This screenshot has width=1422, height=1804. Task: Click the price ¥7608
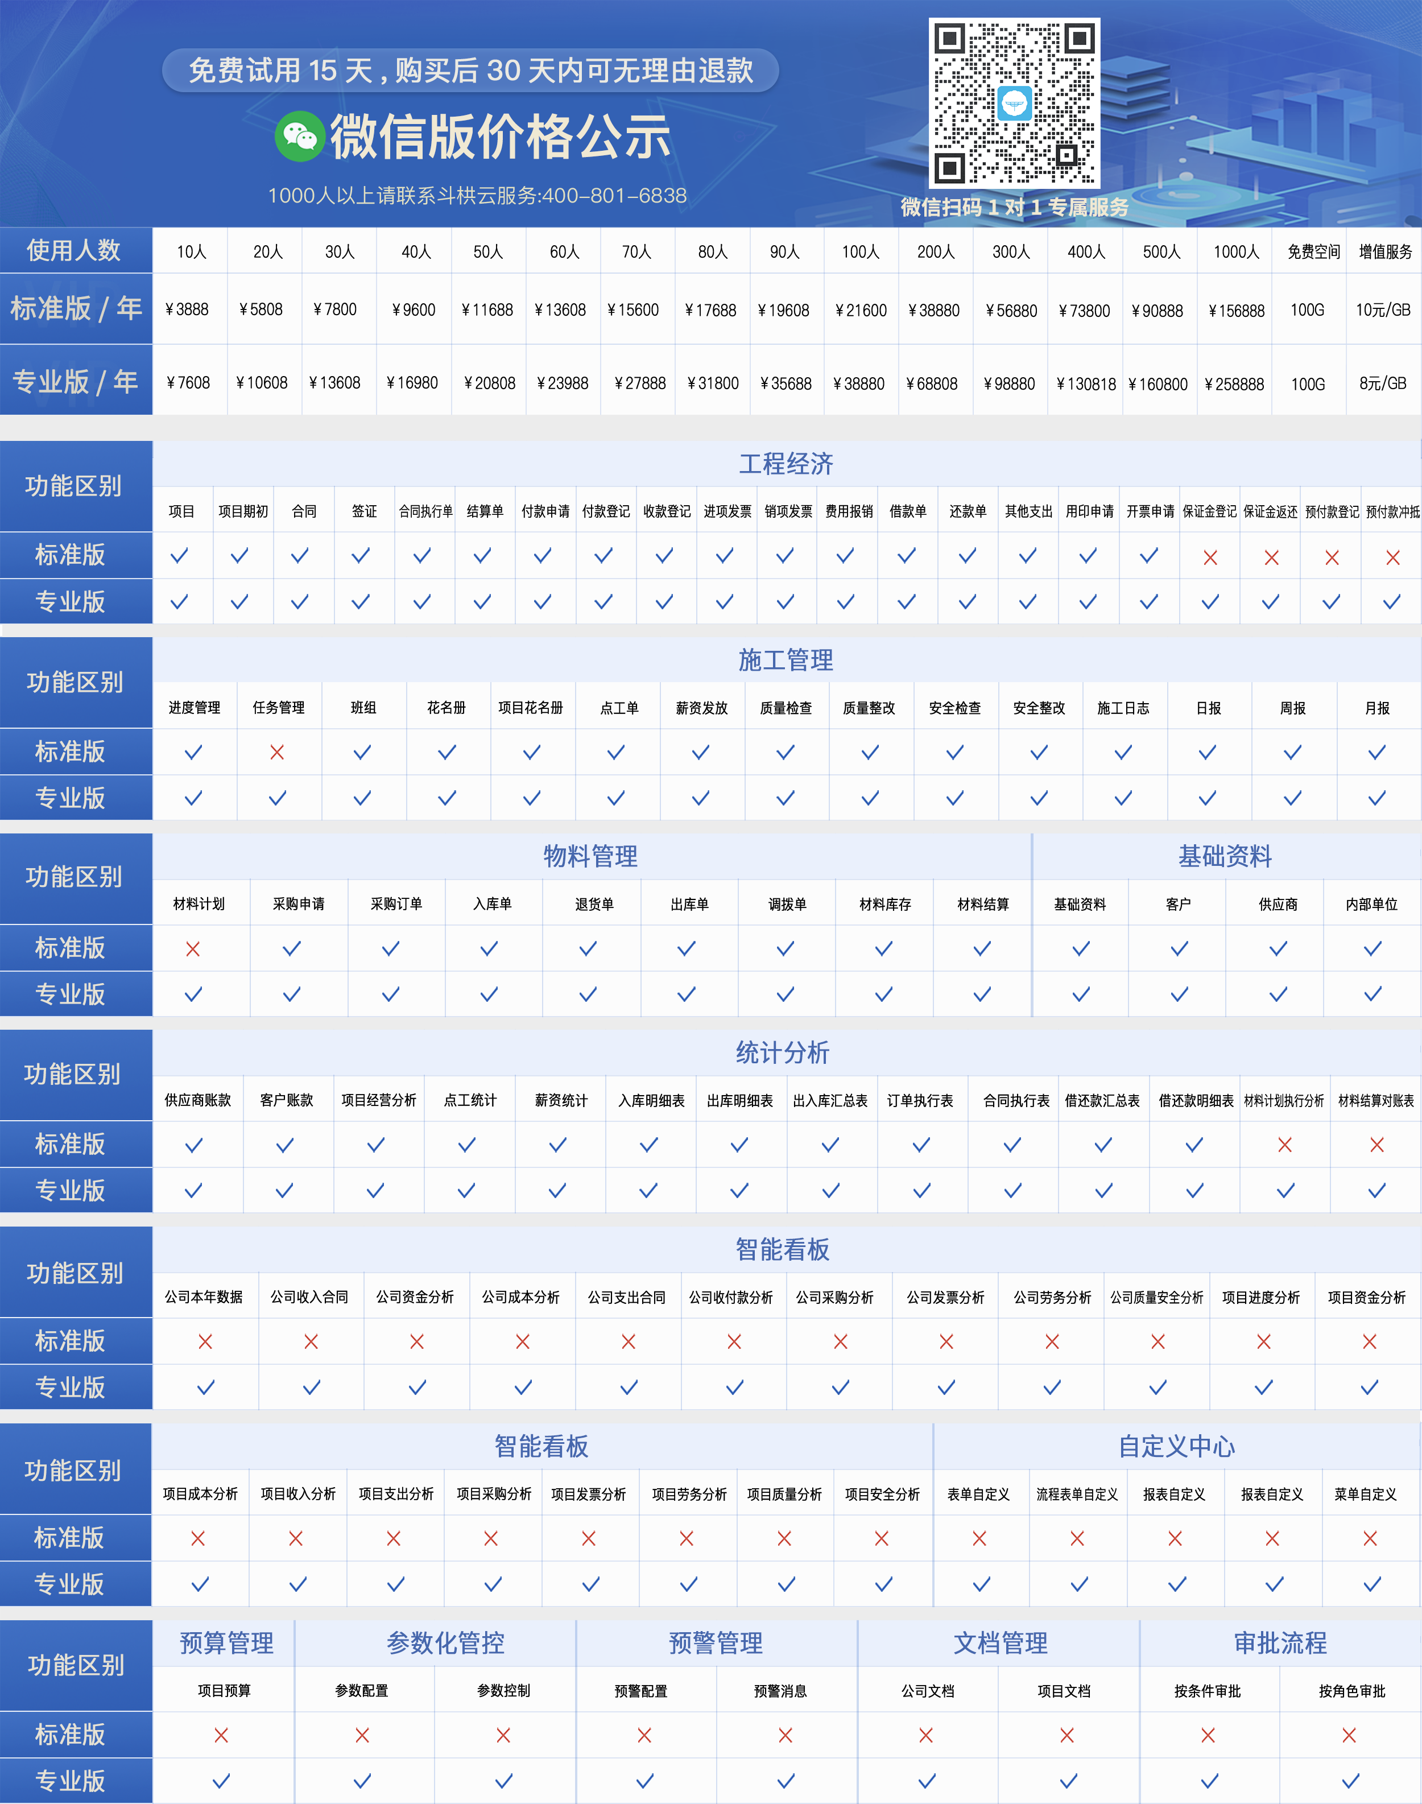[187, 383]
